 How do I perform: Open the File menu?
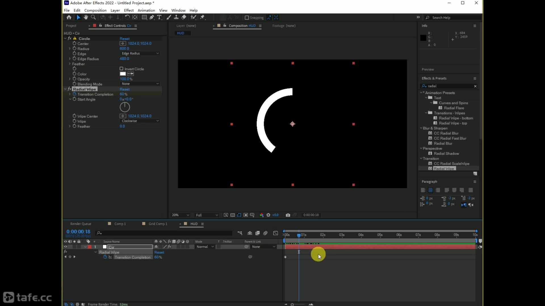click(67, 10)
